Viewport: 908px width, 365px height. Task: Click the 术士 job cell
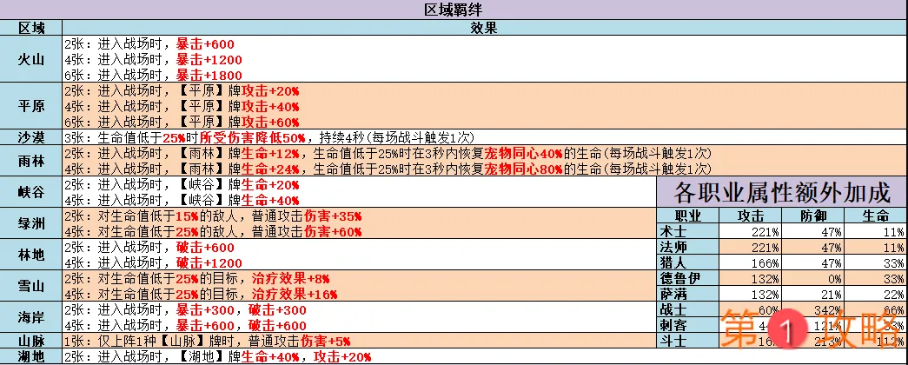(x=688, y=232)
